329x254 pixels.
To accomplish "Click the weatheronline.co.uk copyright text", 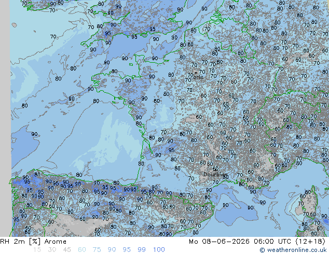I will (x=293, y=250).
